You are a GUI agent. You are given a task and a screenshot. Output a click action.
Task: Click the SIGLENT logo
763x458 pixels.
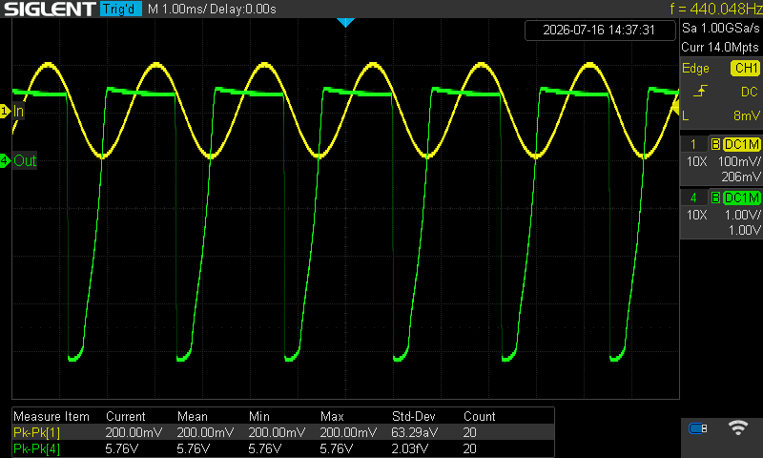(50, 9)
